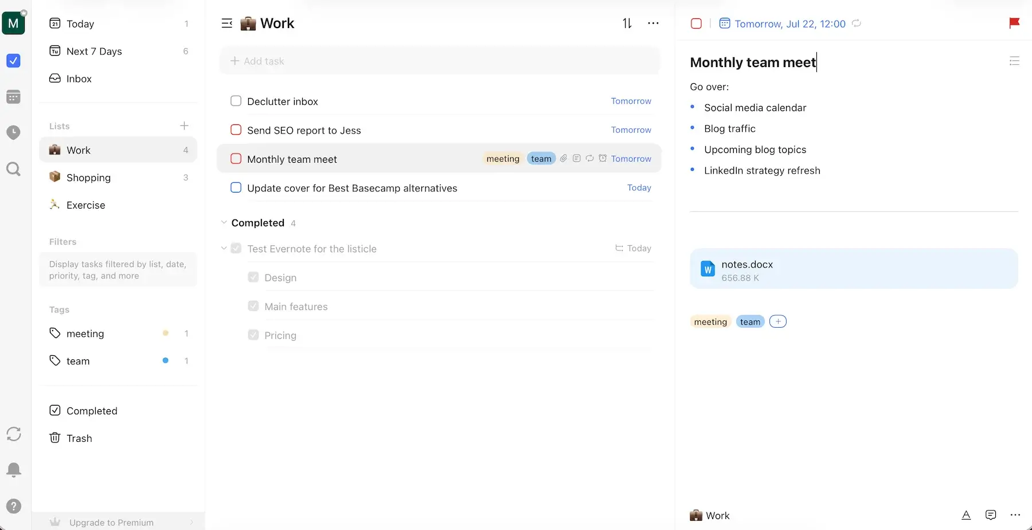Image resolution: width=1032 pixels, height=530 pixels.
Task: Collapse the Completed section
Action: pos(224,222)
